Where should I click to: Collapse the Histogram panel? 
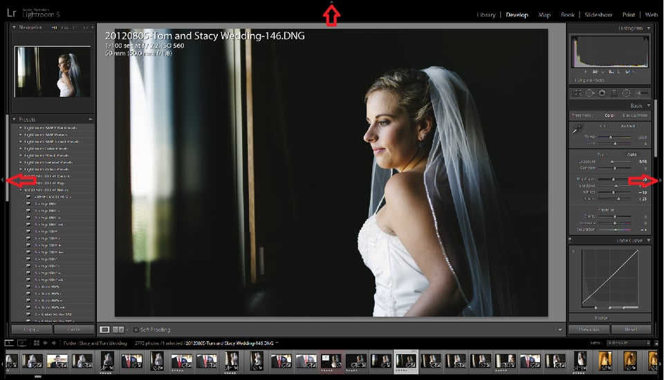pyautogui.click(x=649, y=28)
